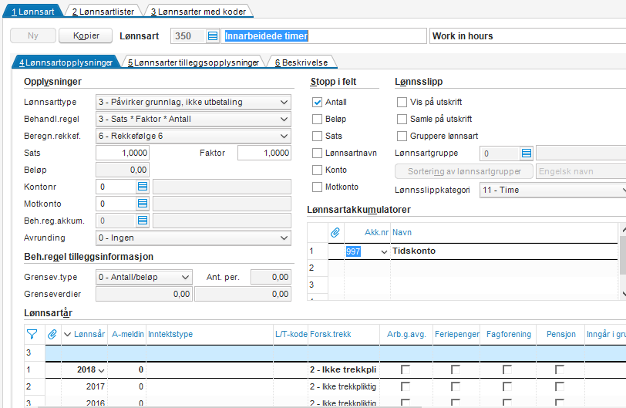Open Beh.reg.akkum. lookup list icon
This screenshot has height=408, width=626.
[x=143, y=221]
